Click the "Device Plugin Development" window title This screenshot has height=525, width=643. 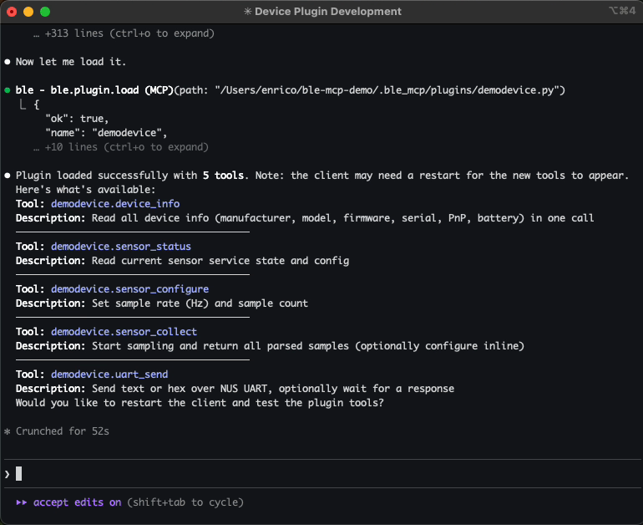(327, 12)
